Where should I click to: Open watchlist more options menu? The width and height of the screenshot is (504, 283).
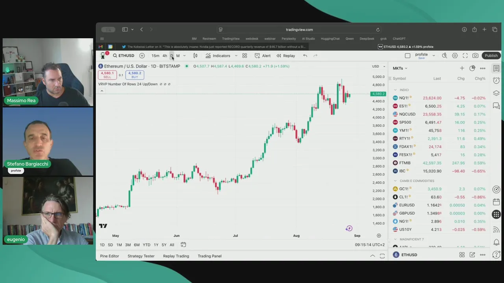[483, 68]
